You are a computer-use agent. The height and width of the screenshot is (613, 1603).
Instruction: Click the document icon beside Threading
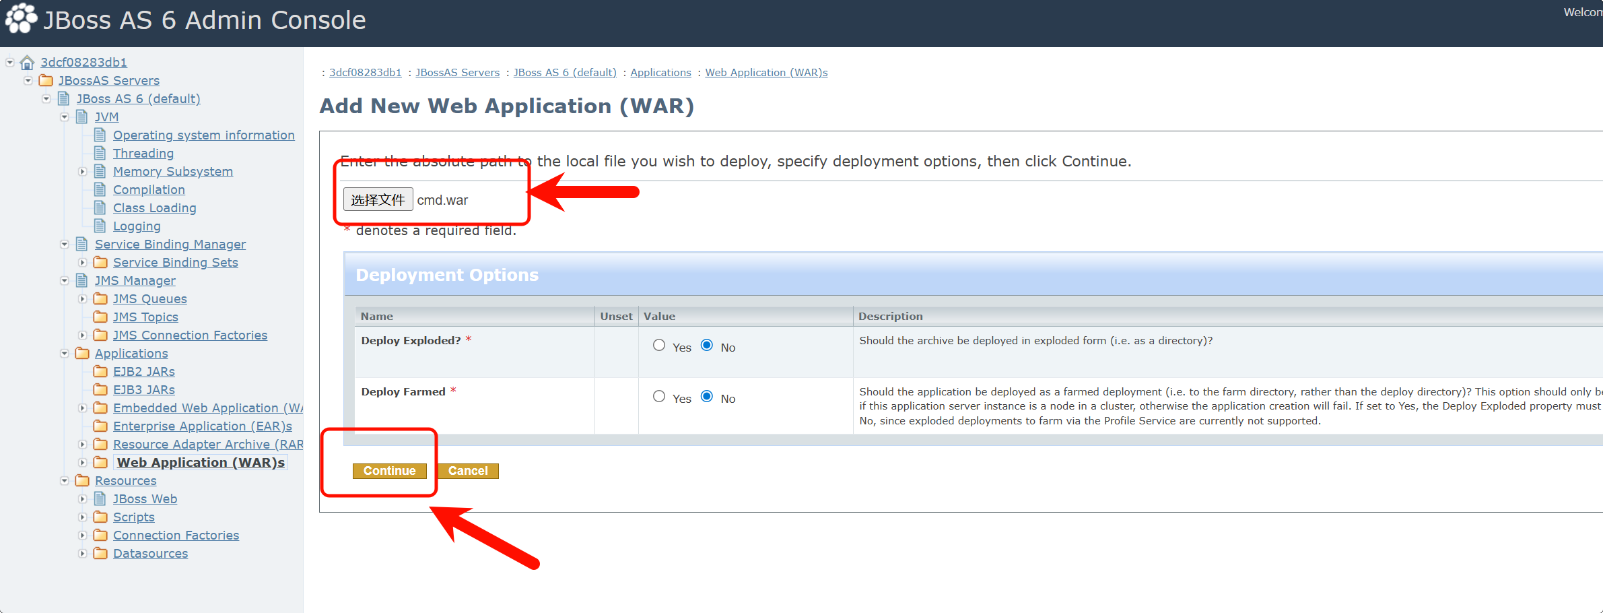(100, 154)
